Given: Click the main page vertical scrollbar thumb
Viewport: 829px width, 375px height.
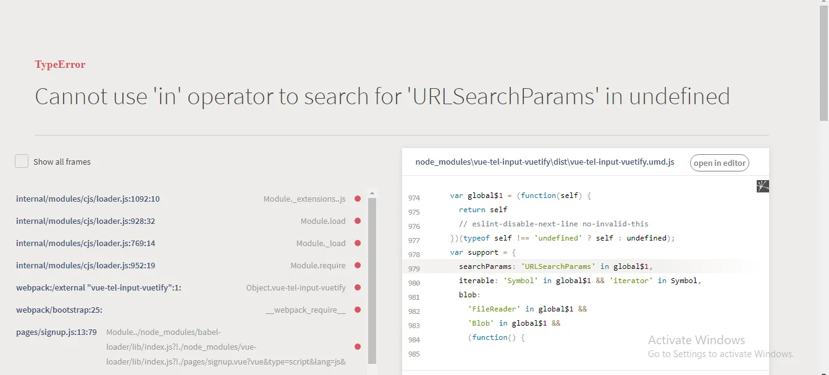Looking at the screenshot, I should pyautogui.click(x=823, y=62).
